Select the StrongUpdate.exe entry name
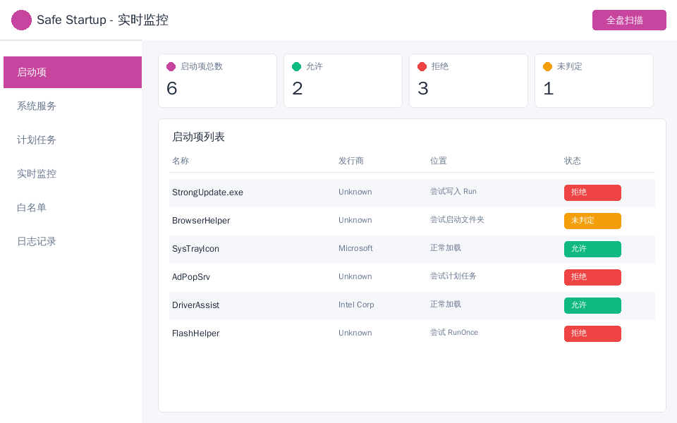The width and height of the screenshot is (677, 423). click(207, 192)
